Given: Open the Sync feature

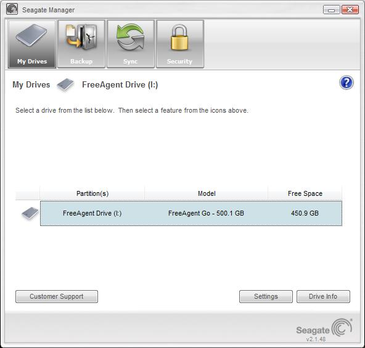Looking at the screenshot, I should (131, 44).
